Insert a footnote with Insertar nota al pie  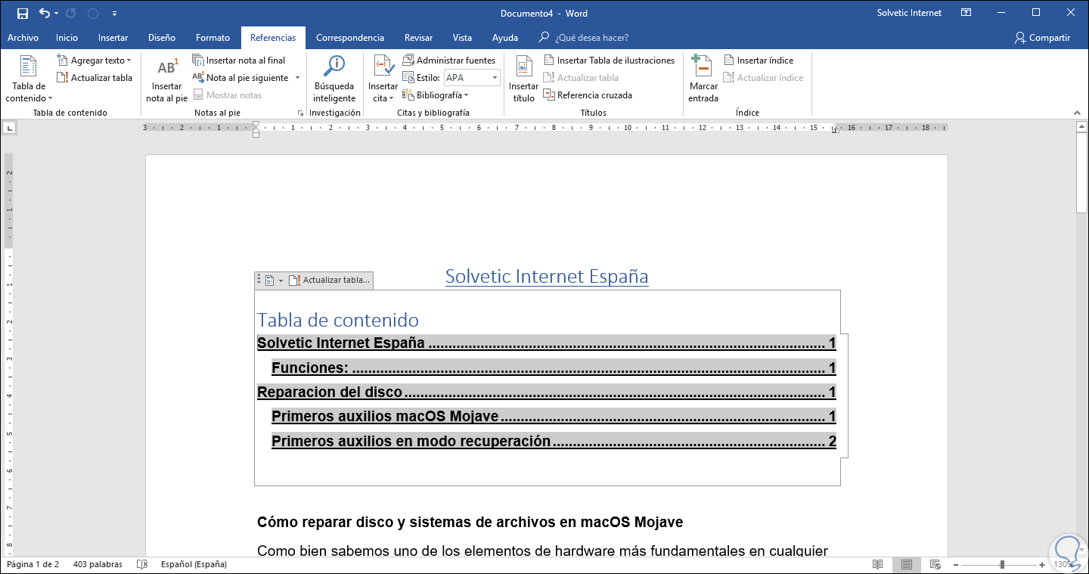tap(166, 79)
